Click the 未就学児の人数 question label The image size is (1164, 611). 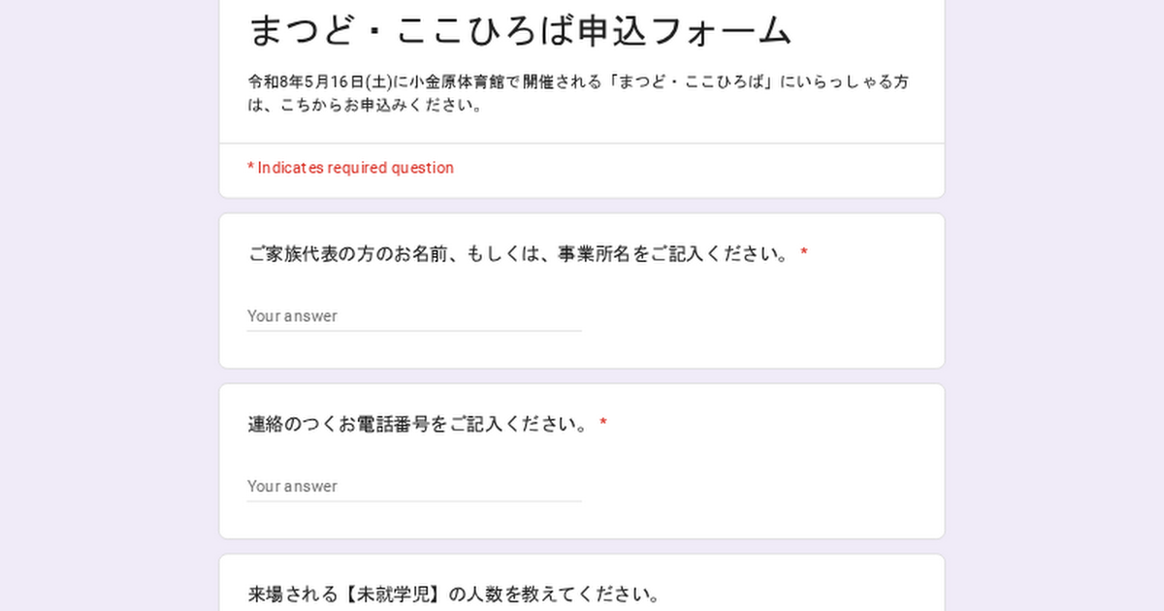pyautogui.click(x=454, y=594)
